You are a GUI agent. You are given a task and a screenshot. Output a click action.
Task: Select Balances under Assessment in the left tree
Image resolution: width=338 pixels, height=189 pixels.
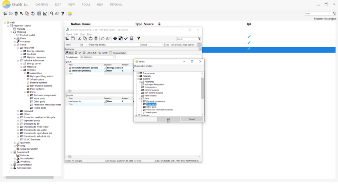[x=24, y=155]
